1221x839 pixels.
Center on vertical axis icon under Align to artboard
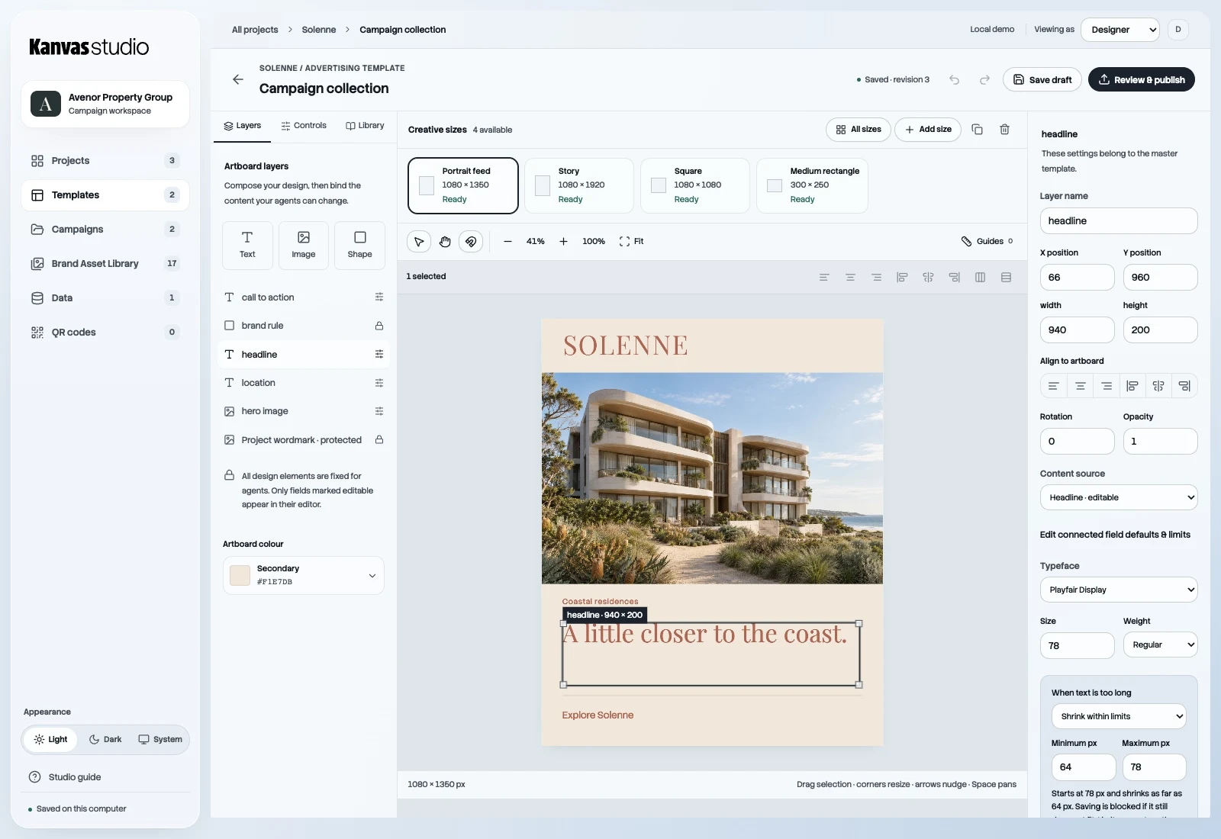point(1158,386)
